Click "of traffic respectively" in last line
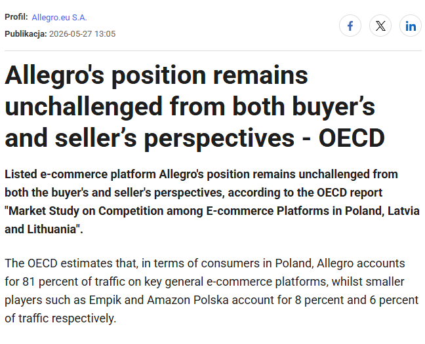This screenshot has height=344, width=425. [59, 318]
